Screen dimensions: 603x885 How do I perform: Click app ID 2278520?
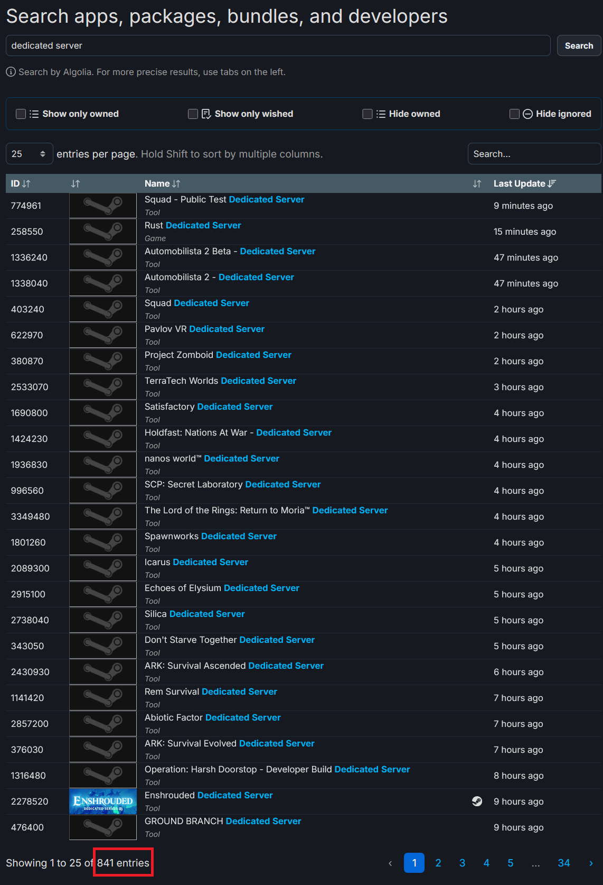30,801
